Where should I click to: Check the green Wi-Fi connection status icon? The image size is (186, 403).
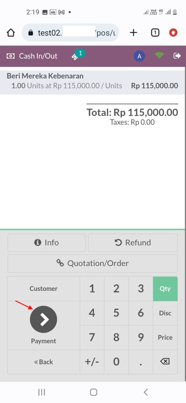click(159, 55)
